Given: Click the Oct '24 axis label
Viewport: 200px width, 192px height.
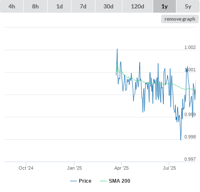Looking at the screenshot, I should (26, 168).
